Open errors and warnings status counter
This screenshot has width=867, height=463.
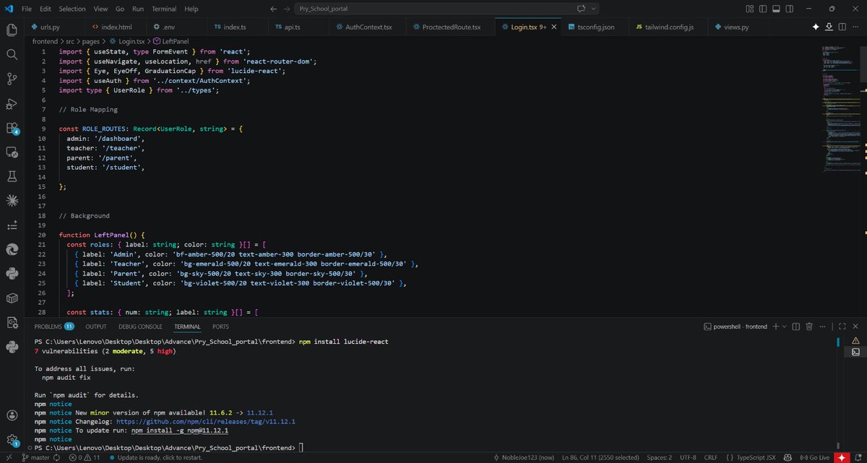pyautogui.click(x=83, y=457)
